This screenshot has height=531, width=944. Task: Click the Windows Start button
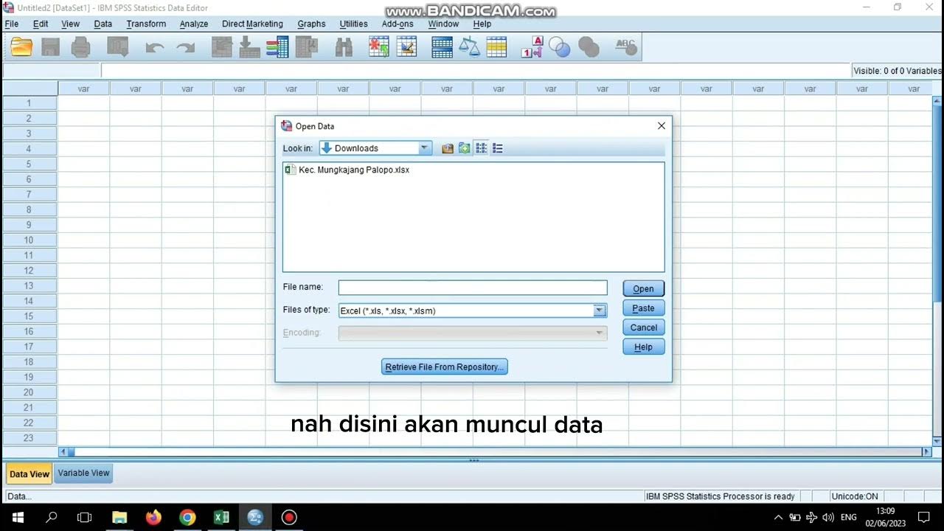click(18, 517)
